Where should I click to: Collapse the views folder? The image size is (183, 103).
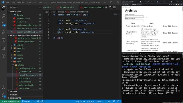click(19, 62)
